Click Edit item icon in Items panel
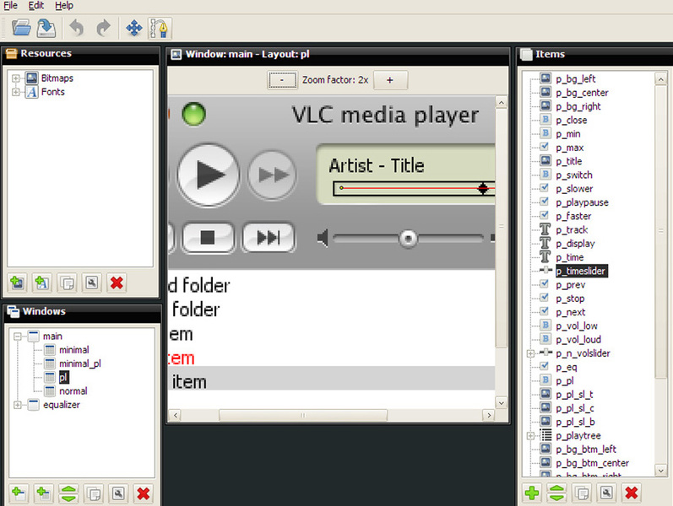The height and width of the screenshot is (506, 673). click(x=606, y=493)
